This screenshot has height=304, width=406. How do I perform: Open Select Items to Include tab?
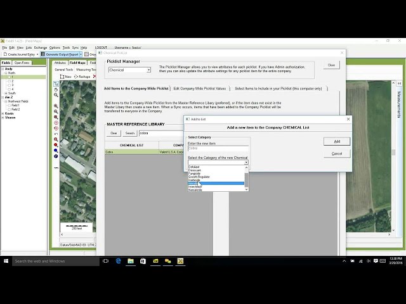(x=278, y=89)
